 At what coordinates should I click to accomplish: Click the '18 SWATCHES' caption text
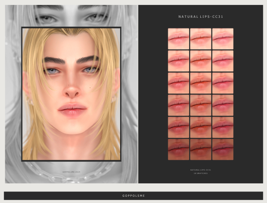click(x=201, y=173)
